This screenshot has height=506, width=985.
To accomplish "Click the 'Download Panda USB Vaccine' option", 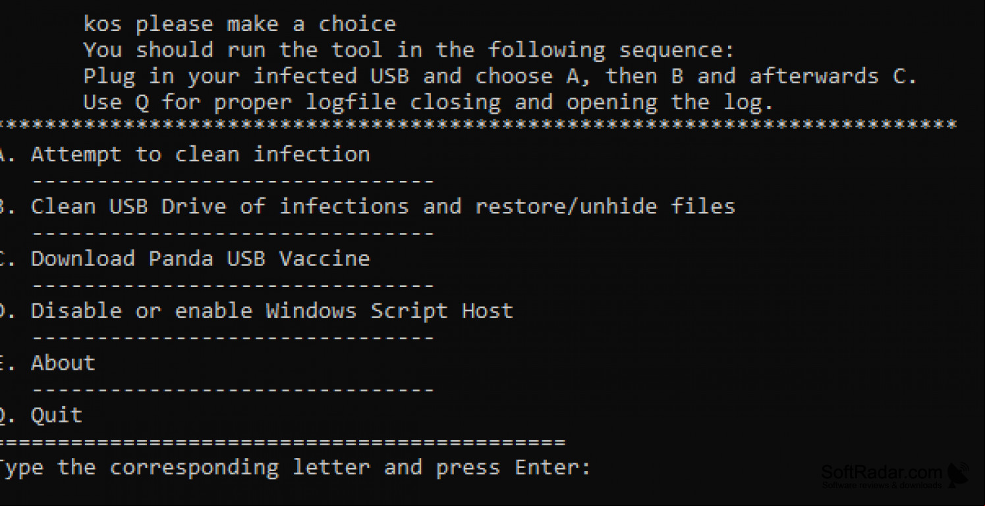I will point(185,259).
